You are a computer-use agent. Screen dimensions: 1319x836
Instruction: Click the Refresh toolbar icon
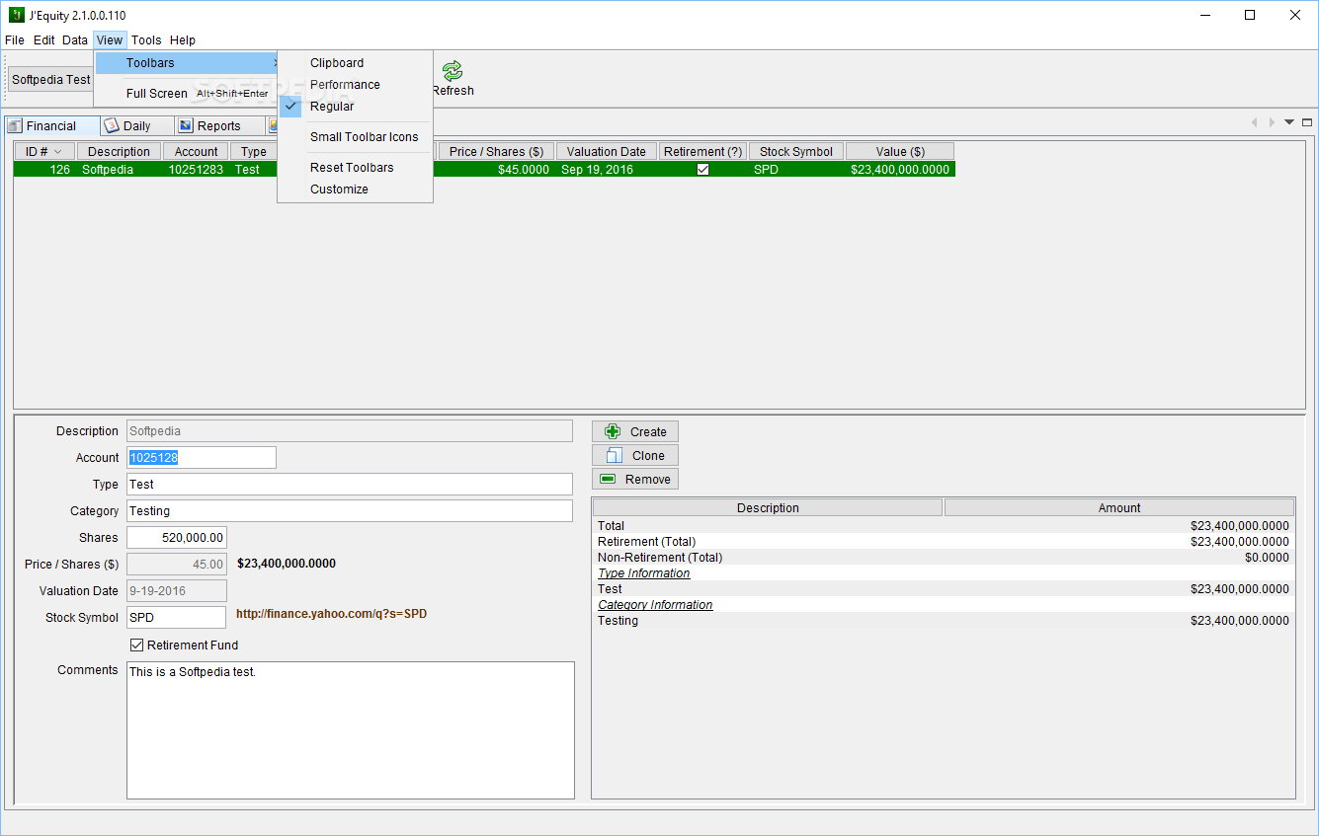pyautogui.click(x=453, y=70)
